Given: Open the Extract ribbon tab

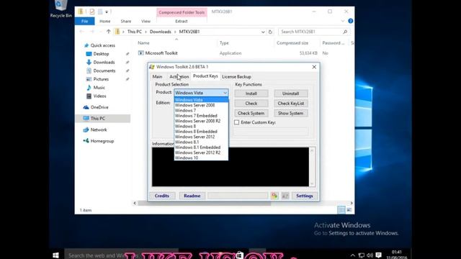Looking at the screenshot, I should (182, 21).
